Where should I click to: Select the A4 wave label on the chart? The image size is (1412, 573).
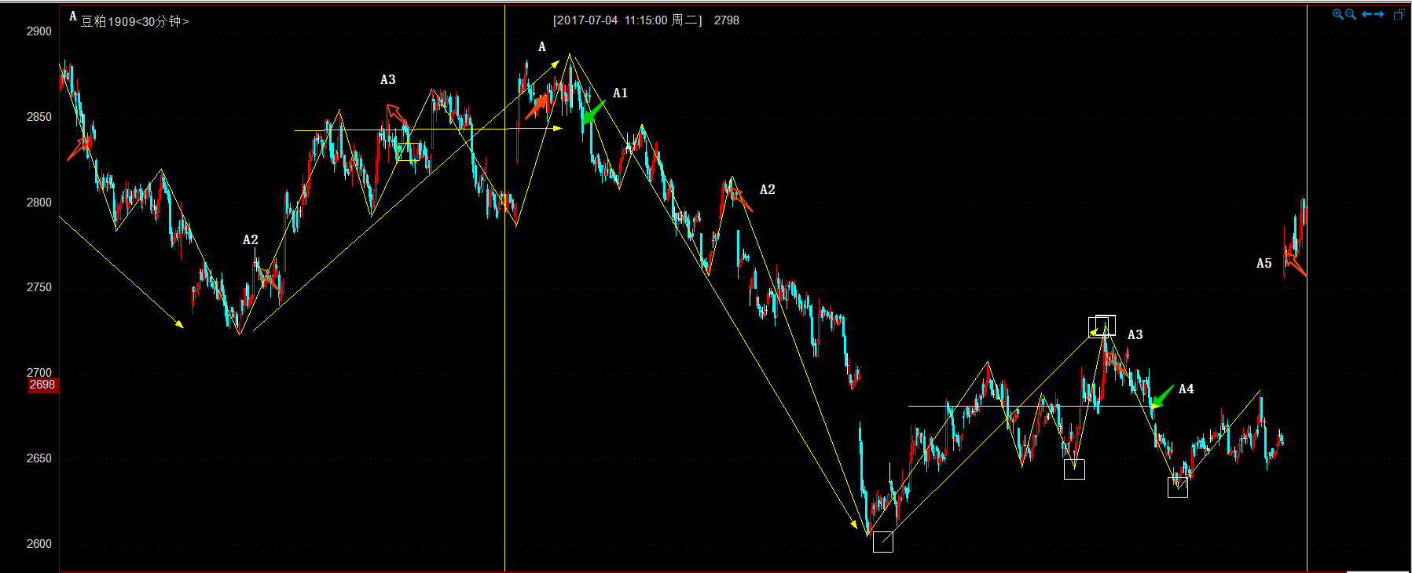click(1186, 389)
